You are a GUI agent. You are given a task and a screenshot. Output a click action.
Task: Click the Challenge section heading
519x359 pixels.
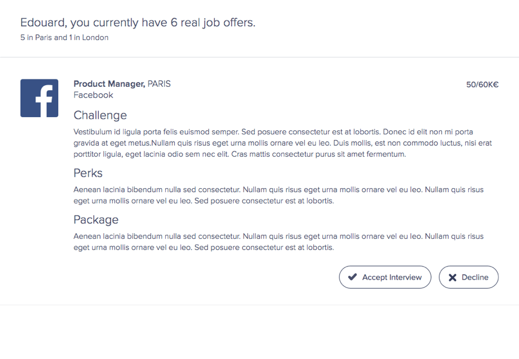pyautogui.click(x=100, y=115)
